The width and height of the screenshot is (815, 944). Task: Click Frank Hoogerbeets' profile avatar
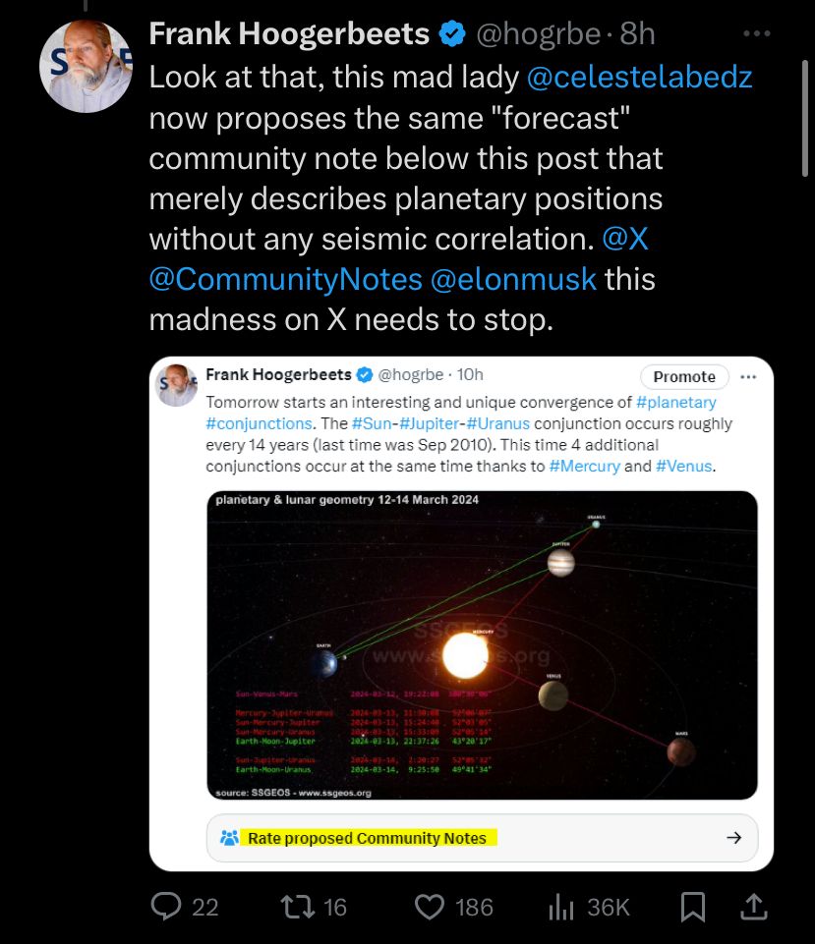86,66
